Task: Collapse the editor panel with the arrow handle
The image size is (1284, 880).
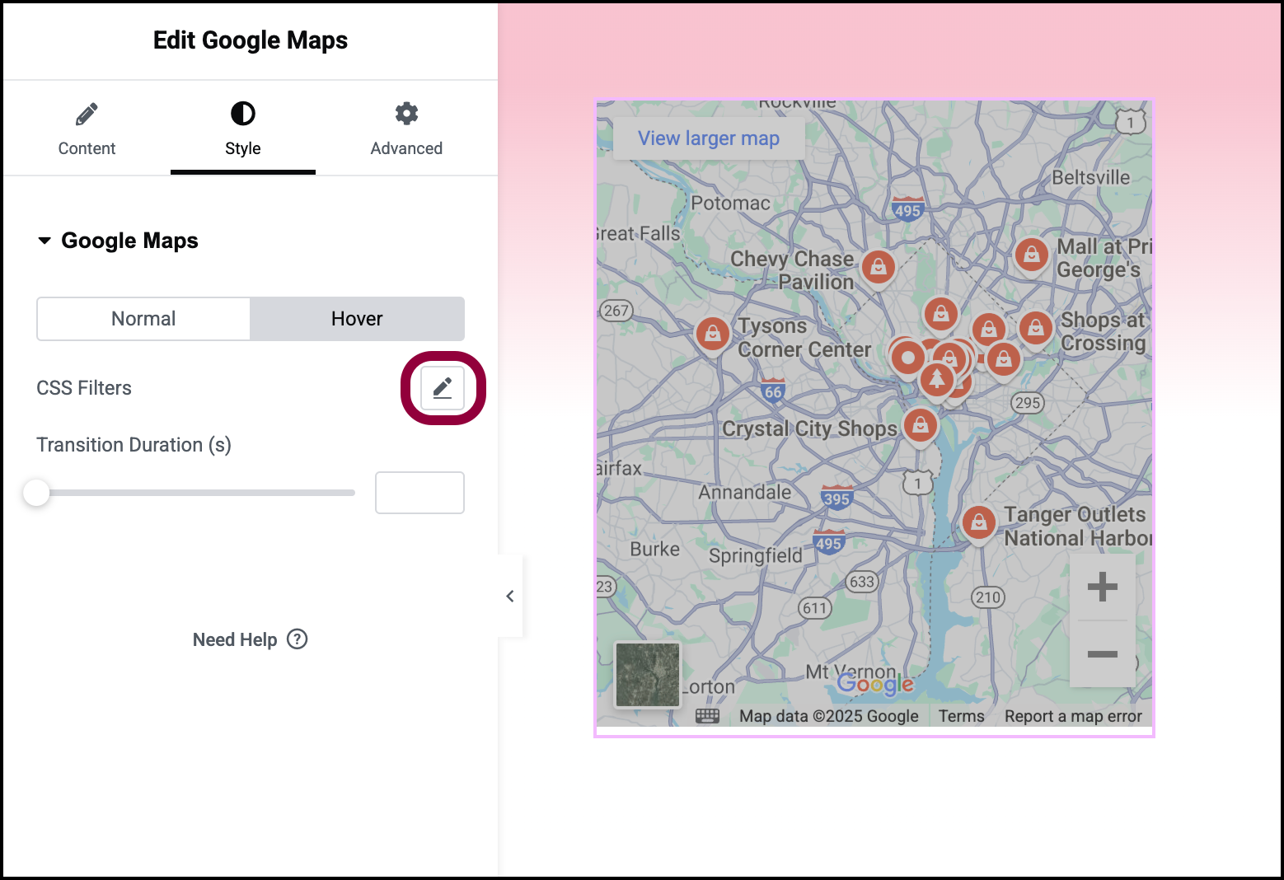Action: click(510, 596)
